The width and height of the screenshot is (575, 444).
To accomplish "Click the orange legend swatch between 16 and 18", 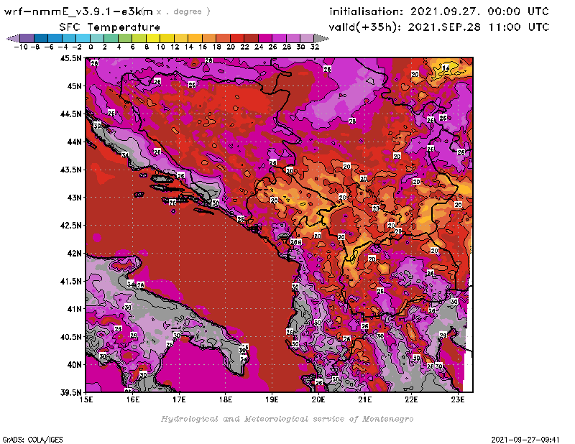I will coord(209,38).
